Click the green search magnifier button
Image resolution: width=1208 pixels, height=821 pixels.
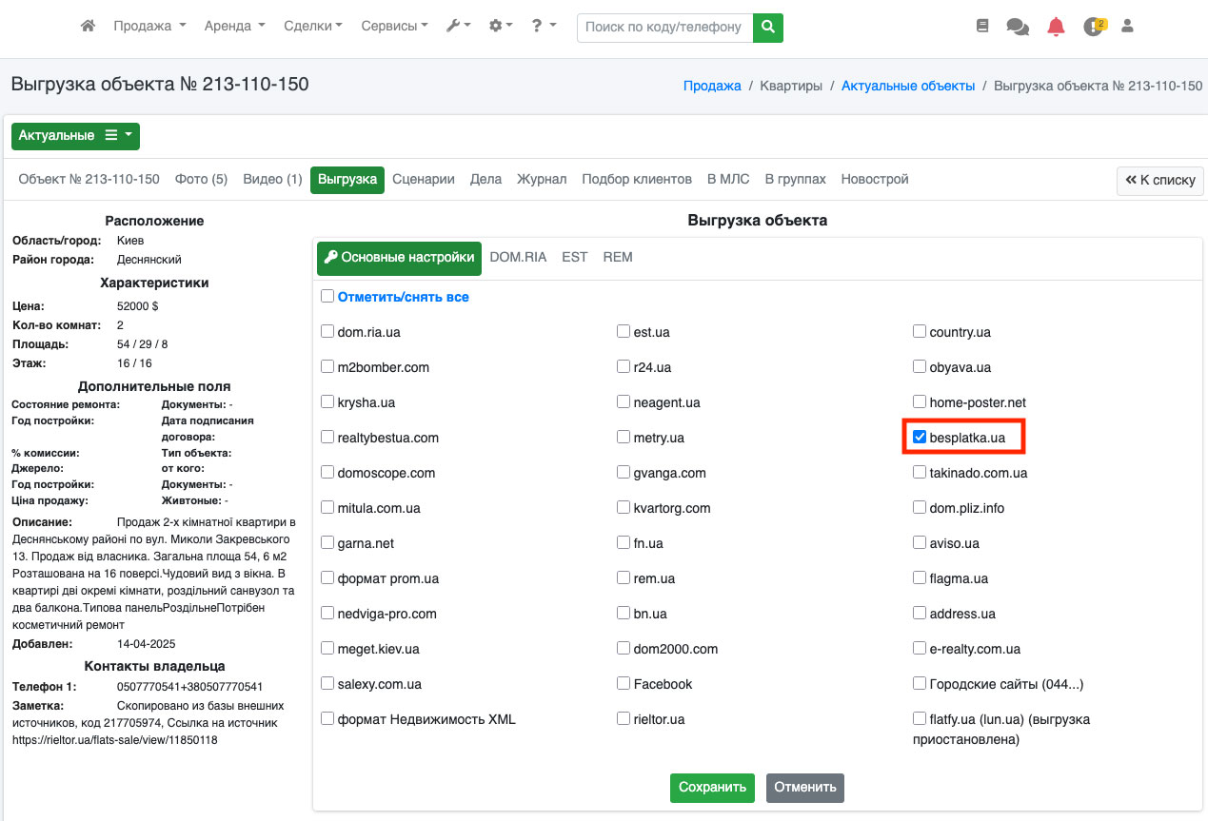coord(768,28)
